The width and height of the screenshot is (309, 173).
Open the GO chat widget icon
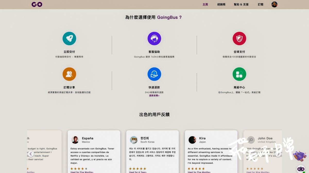pos(301,169)
